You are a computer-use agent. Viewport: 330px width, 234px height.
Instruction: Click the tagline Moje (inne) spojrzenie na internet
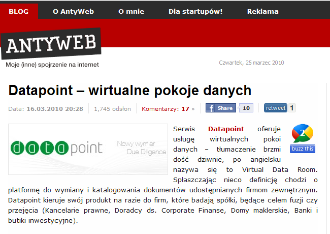52,65
